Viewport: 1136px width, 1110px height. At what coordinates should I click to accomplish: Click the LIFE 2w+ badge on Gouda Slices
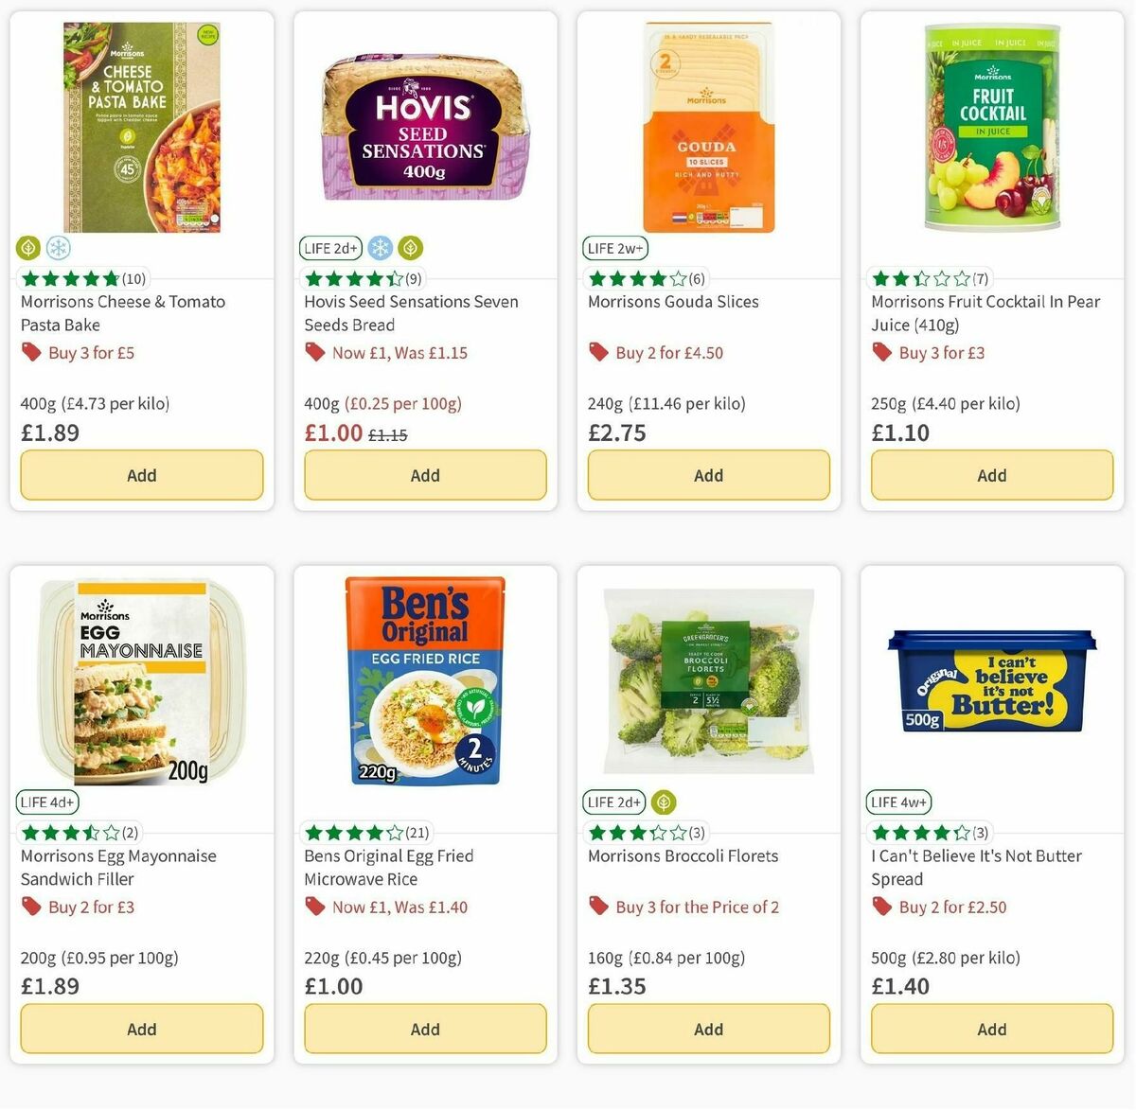click(614, 248)
